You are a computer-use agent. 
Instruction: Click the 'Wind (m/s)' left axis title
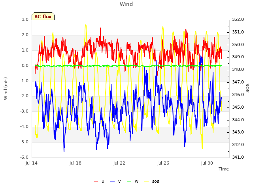click(6, 89)
